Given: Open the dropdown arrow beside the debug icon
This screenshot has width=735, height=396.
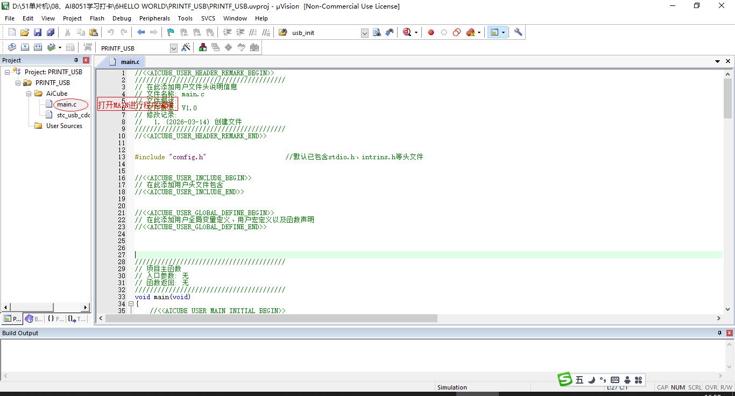Looking at the screenshot, I should point(416,32).
